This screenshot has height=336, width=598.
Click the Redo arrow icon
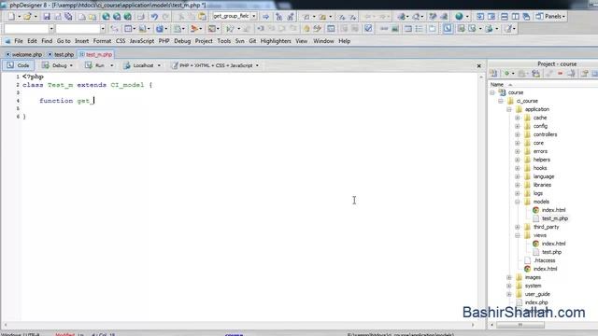coord(165,17)
